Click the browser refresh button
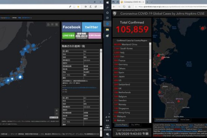This screenshot has width=207, height=138. [125, 7]
